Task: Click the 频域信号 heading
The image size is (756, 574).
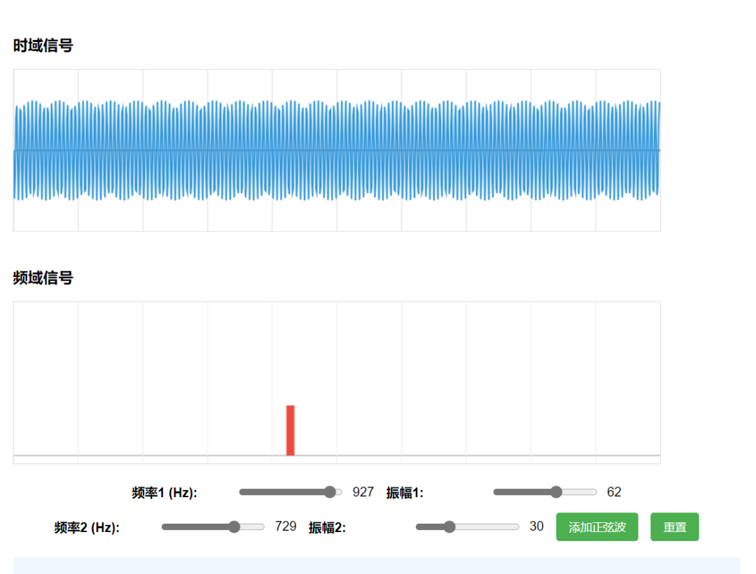Action: tap(43, 278)
